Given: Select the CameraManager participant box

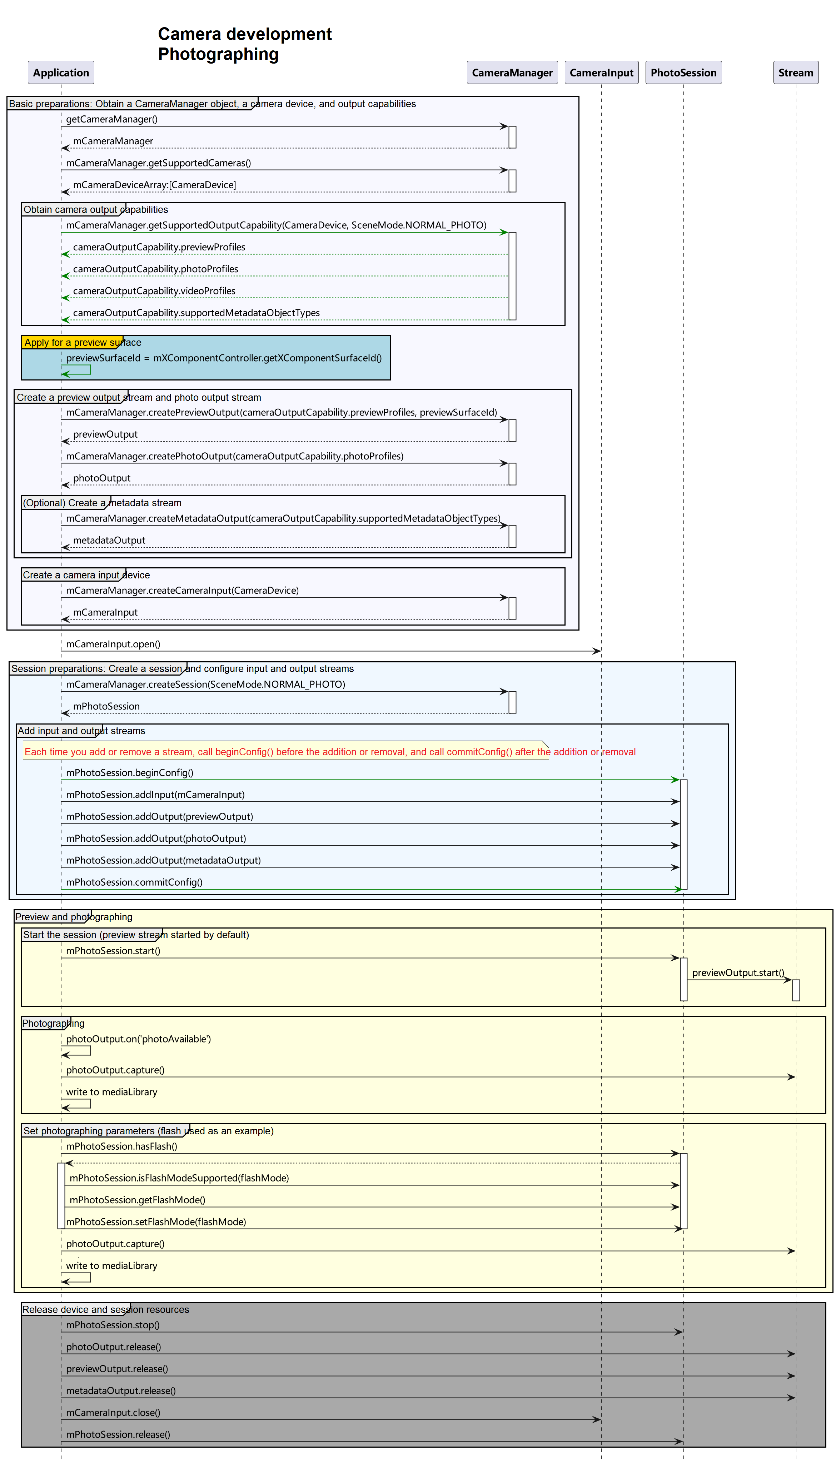Looking at the screenshot, I should [512, 72].
